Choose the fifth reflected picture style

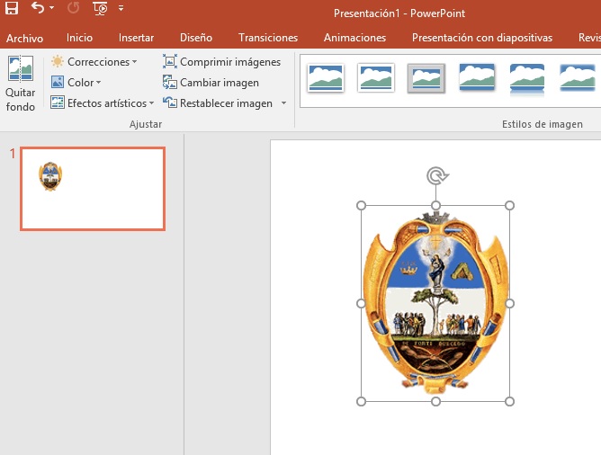pyautogui.click(x=526, y=78)
